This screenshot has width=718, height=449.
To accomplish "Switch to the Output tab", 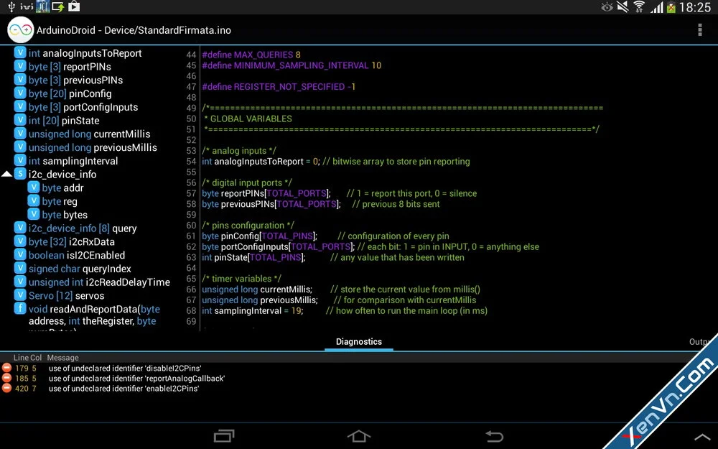I will point(702,342).
